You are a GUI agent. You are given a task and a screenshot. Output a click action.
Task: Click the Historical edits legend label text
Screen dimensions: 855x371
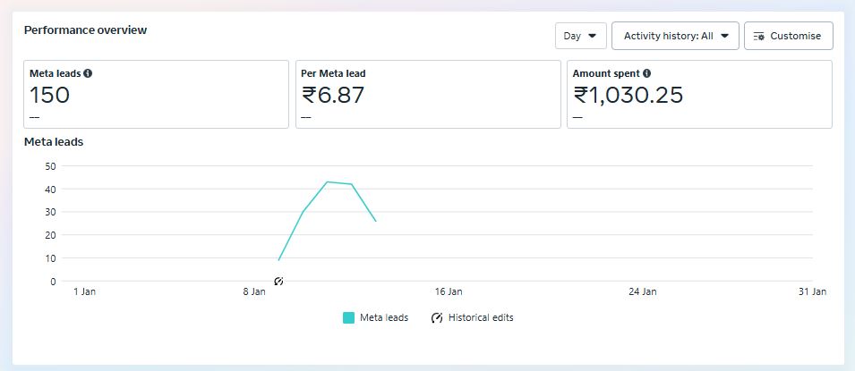pos(481,317)
